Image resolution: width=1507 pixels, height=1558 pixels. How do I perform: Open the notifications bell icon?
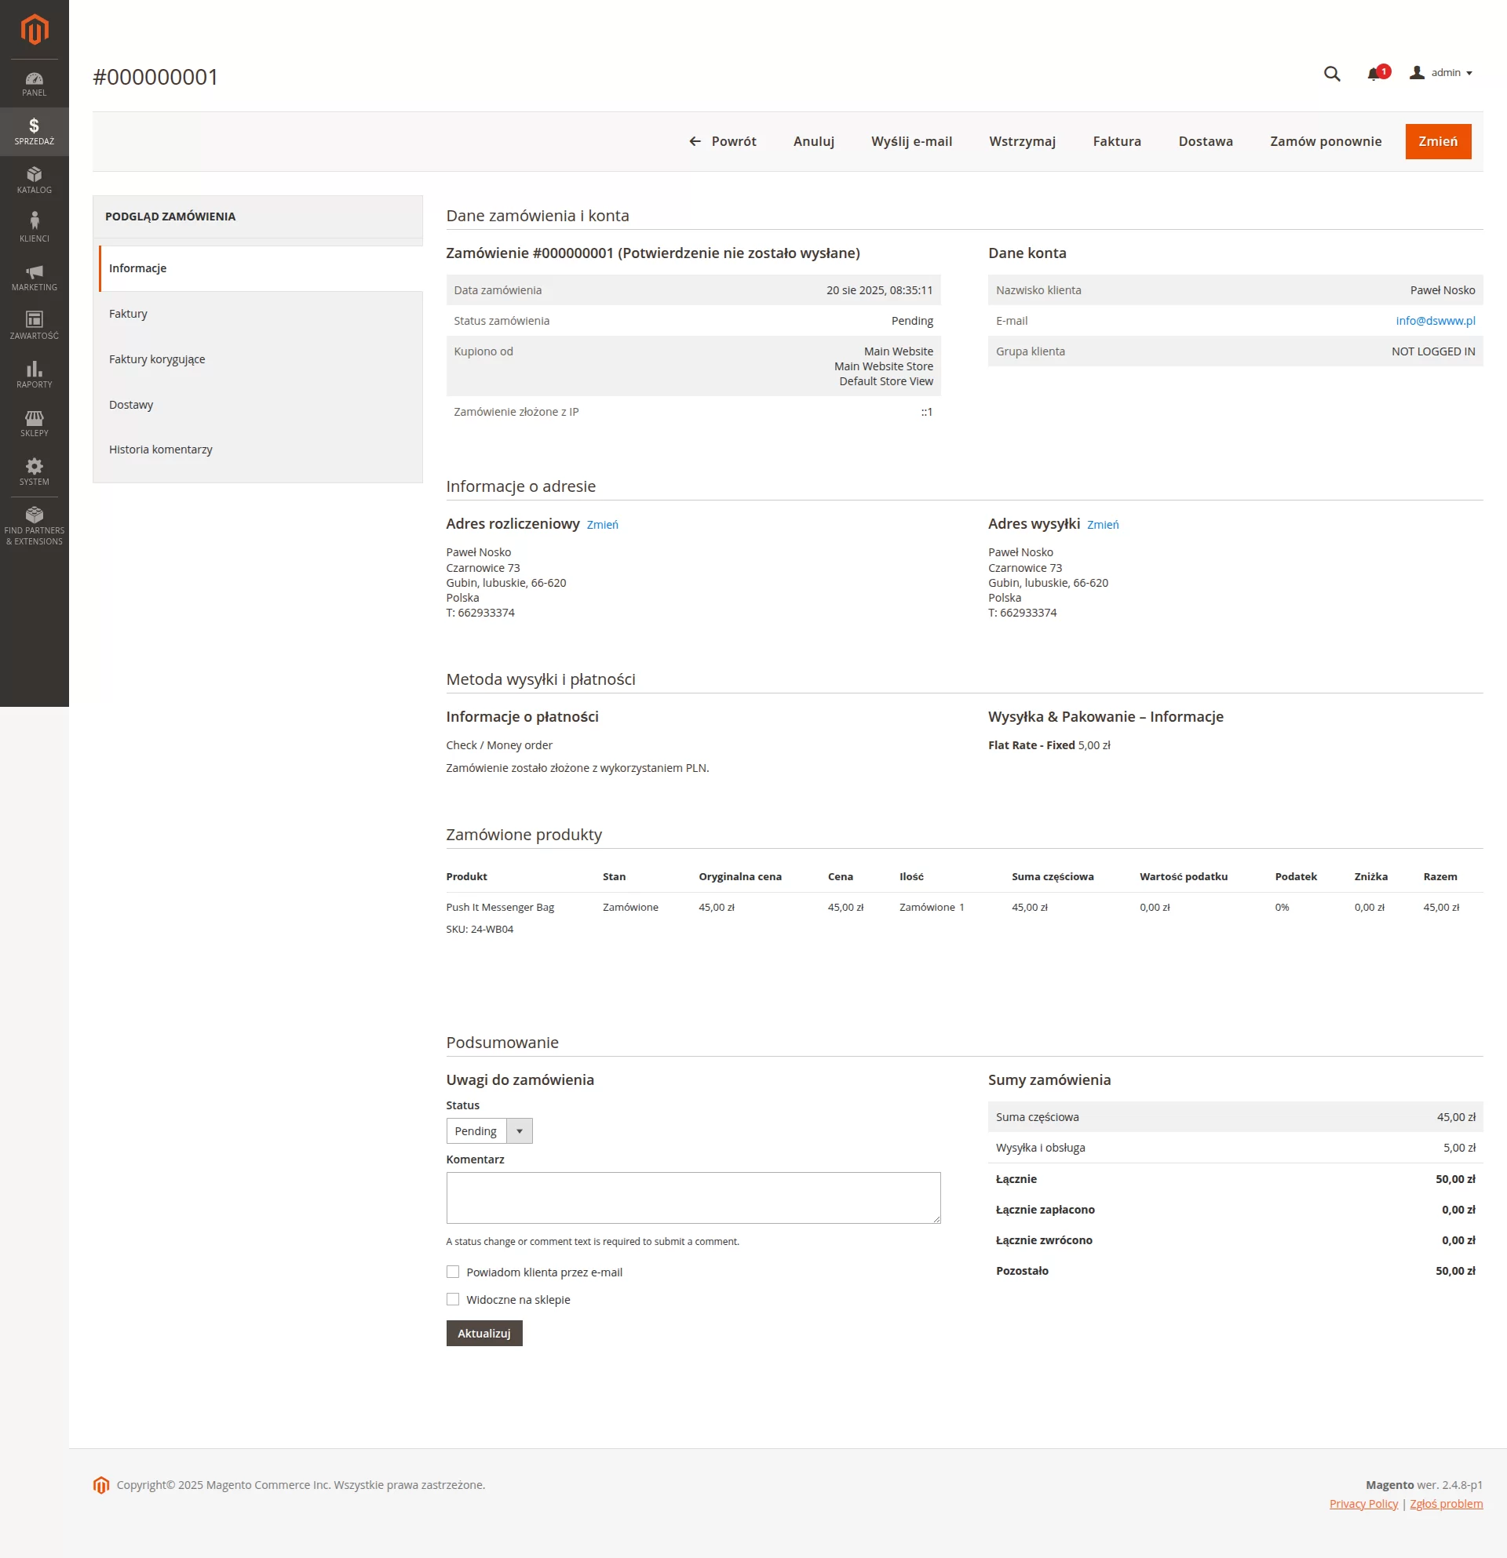pos(1374,74)
